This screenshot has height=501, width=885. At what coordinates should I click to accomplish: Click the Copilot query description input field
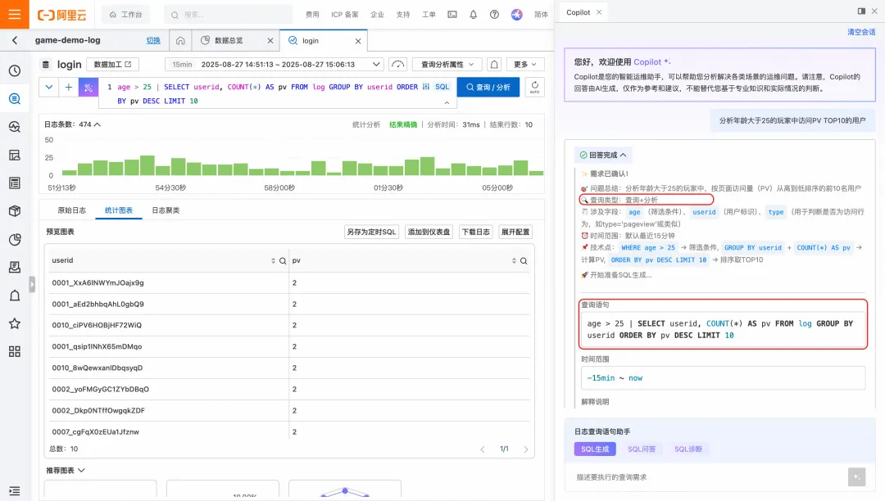click(710, 477)
